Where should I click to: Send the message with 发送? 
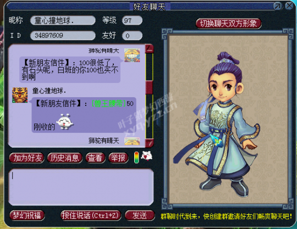pyautogui.click(x=140, y=215)
